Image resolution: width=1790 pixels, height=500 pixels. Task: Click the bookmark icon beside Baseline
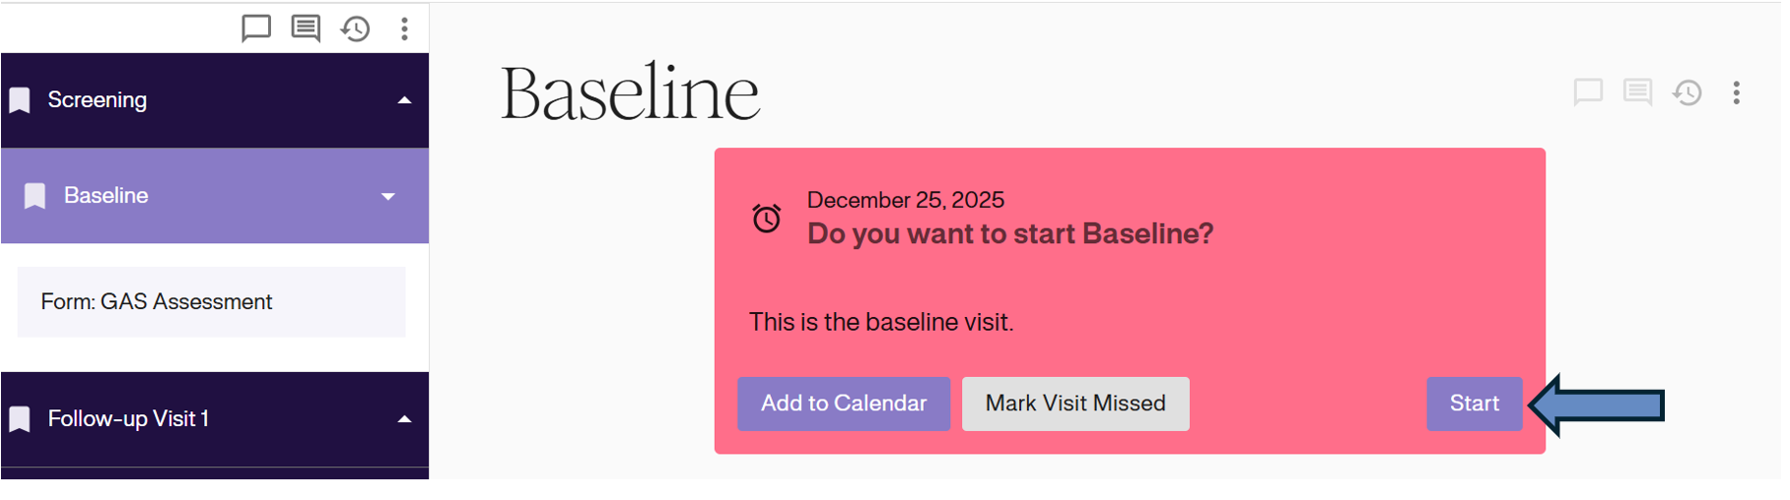coord(35,196)
